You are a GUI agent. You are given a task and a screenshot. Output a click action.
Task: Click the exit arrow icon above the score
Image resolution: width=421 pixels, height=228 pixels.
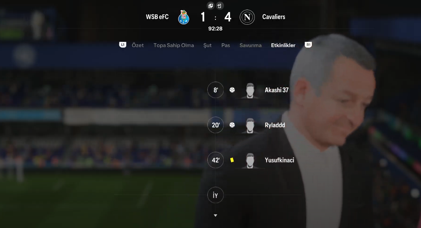[219, 6]
